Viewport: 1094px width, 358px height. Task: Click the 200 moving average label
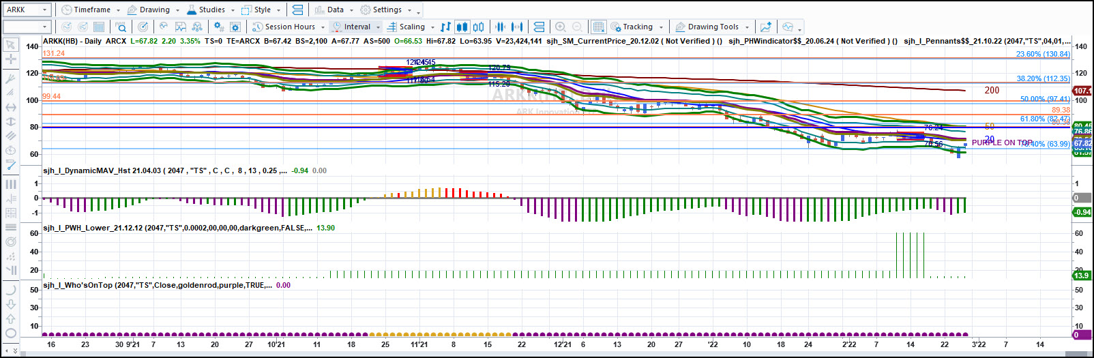(x=992, y=90)
